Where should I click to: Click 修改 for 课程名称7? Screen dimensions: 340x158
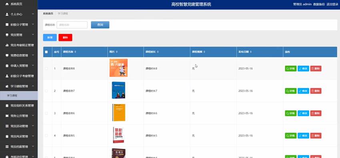[303, 91]
